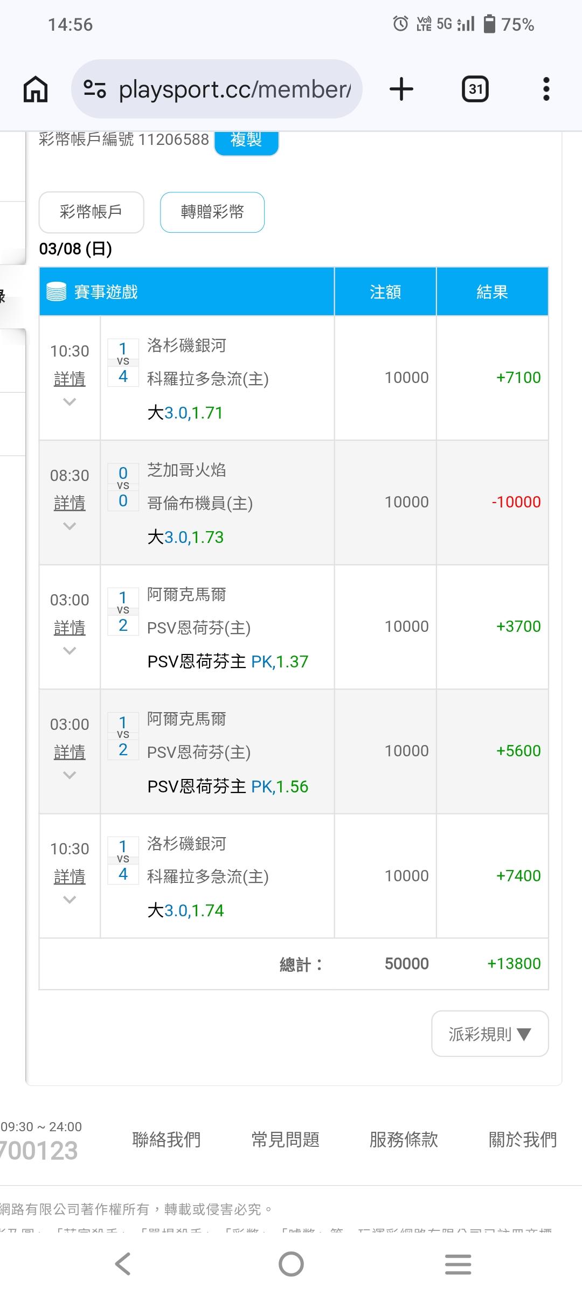
Task: Open the 服務條款 footer link
Action: pyautogui.click(x=404, y=1139)
